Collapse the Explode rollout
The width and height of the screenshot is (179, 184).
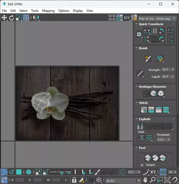[x=136, y=119]
